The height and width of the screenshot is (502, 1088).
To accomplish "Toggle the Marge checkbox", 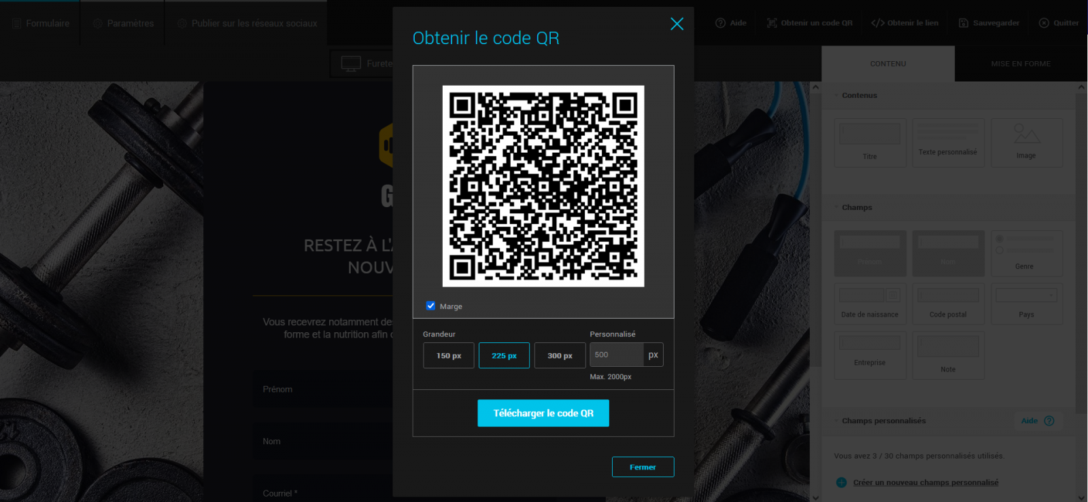I will [430, 306].
